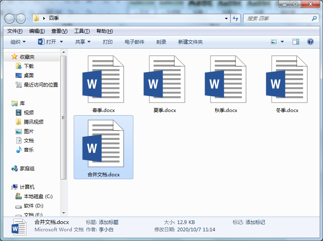Click the 夏季.docx file name label
The height and width of the screenshot is (241, 323).
[x=165, y=110]
